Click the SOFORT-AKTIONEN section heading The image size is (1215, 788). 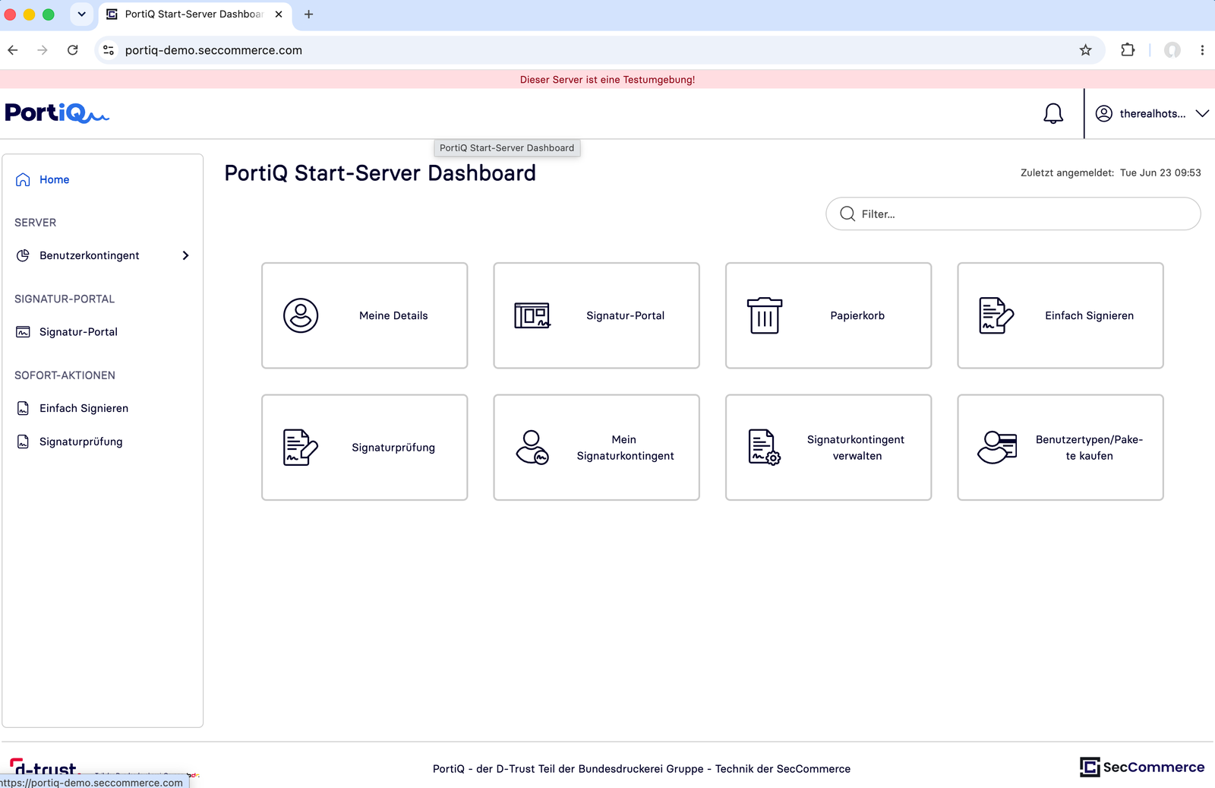click(65, 375)
